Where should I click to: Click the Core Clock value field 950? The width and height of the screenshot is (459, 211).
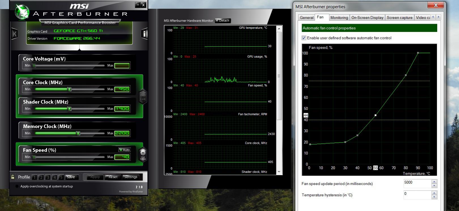[122, 89]
